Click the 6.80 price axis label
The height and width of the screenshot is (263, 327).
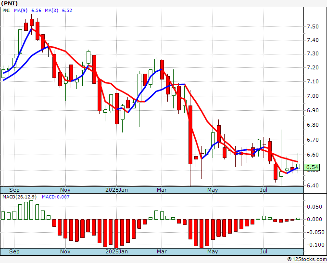point(313,125)
